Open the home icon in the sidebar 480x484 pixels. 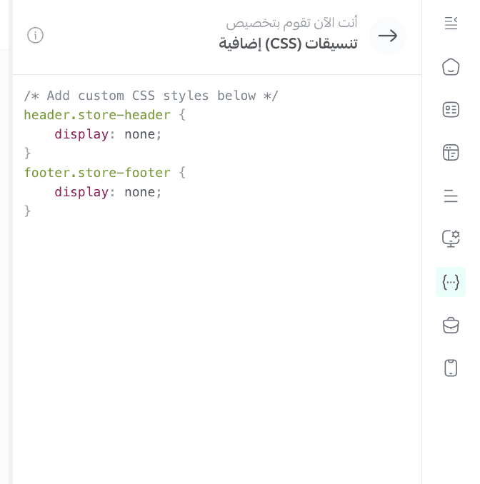451,67
